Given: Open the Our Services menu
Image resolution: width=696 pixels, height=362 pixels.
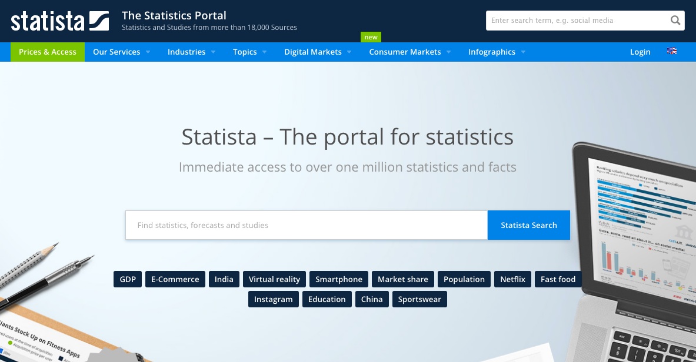Looking at the screenshot, I should (x=116, y=52).
